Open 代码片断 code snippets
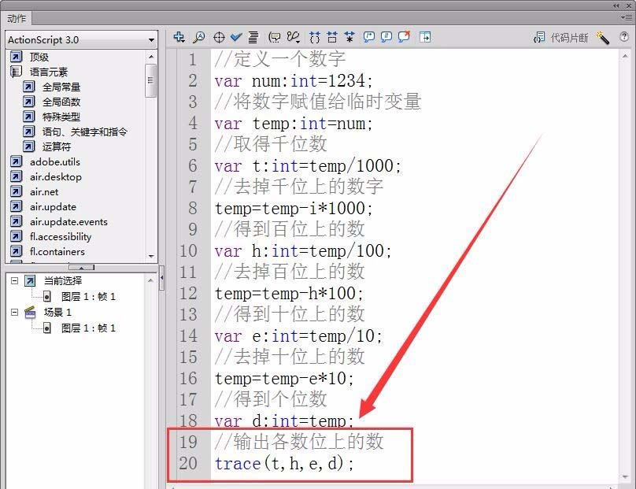The height and width of the screenshot is (489, 636). [x=561, y=38]
